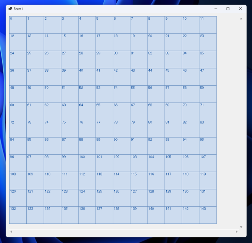Select the grid cell labeled 0
Image resolution: width=252 pixels, height=243 pixels.
click(x=18, y=25)
